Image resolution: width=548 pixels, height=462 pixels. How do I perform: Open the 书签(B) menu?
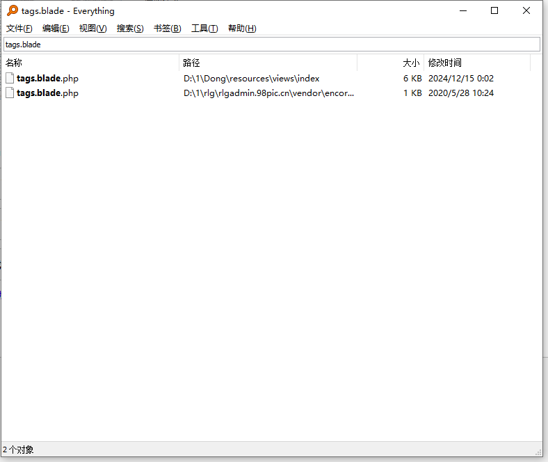(168, 29)
